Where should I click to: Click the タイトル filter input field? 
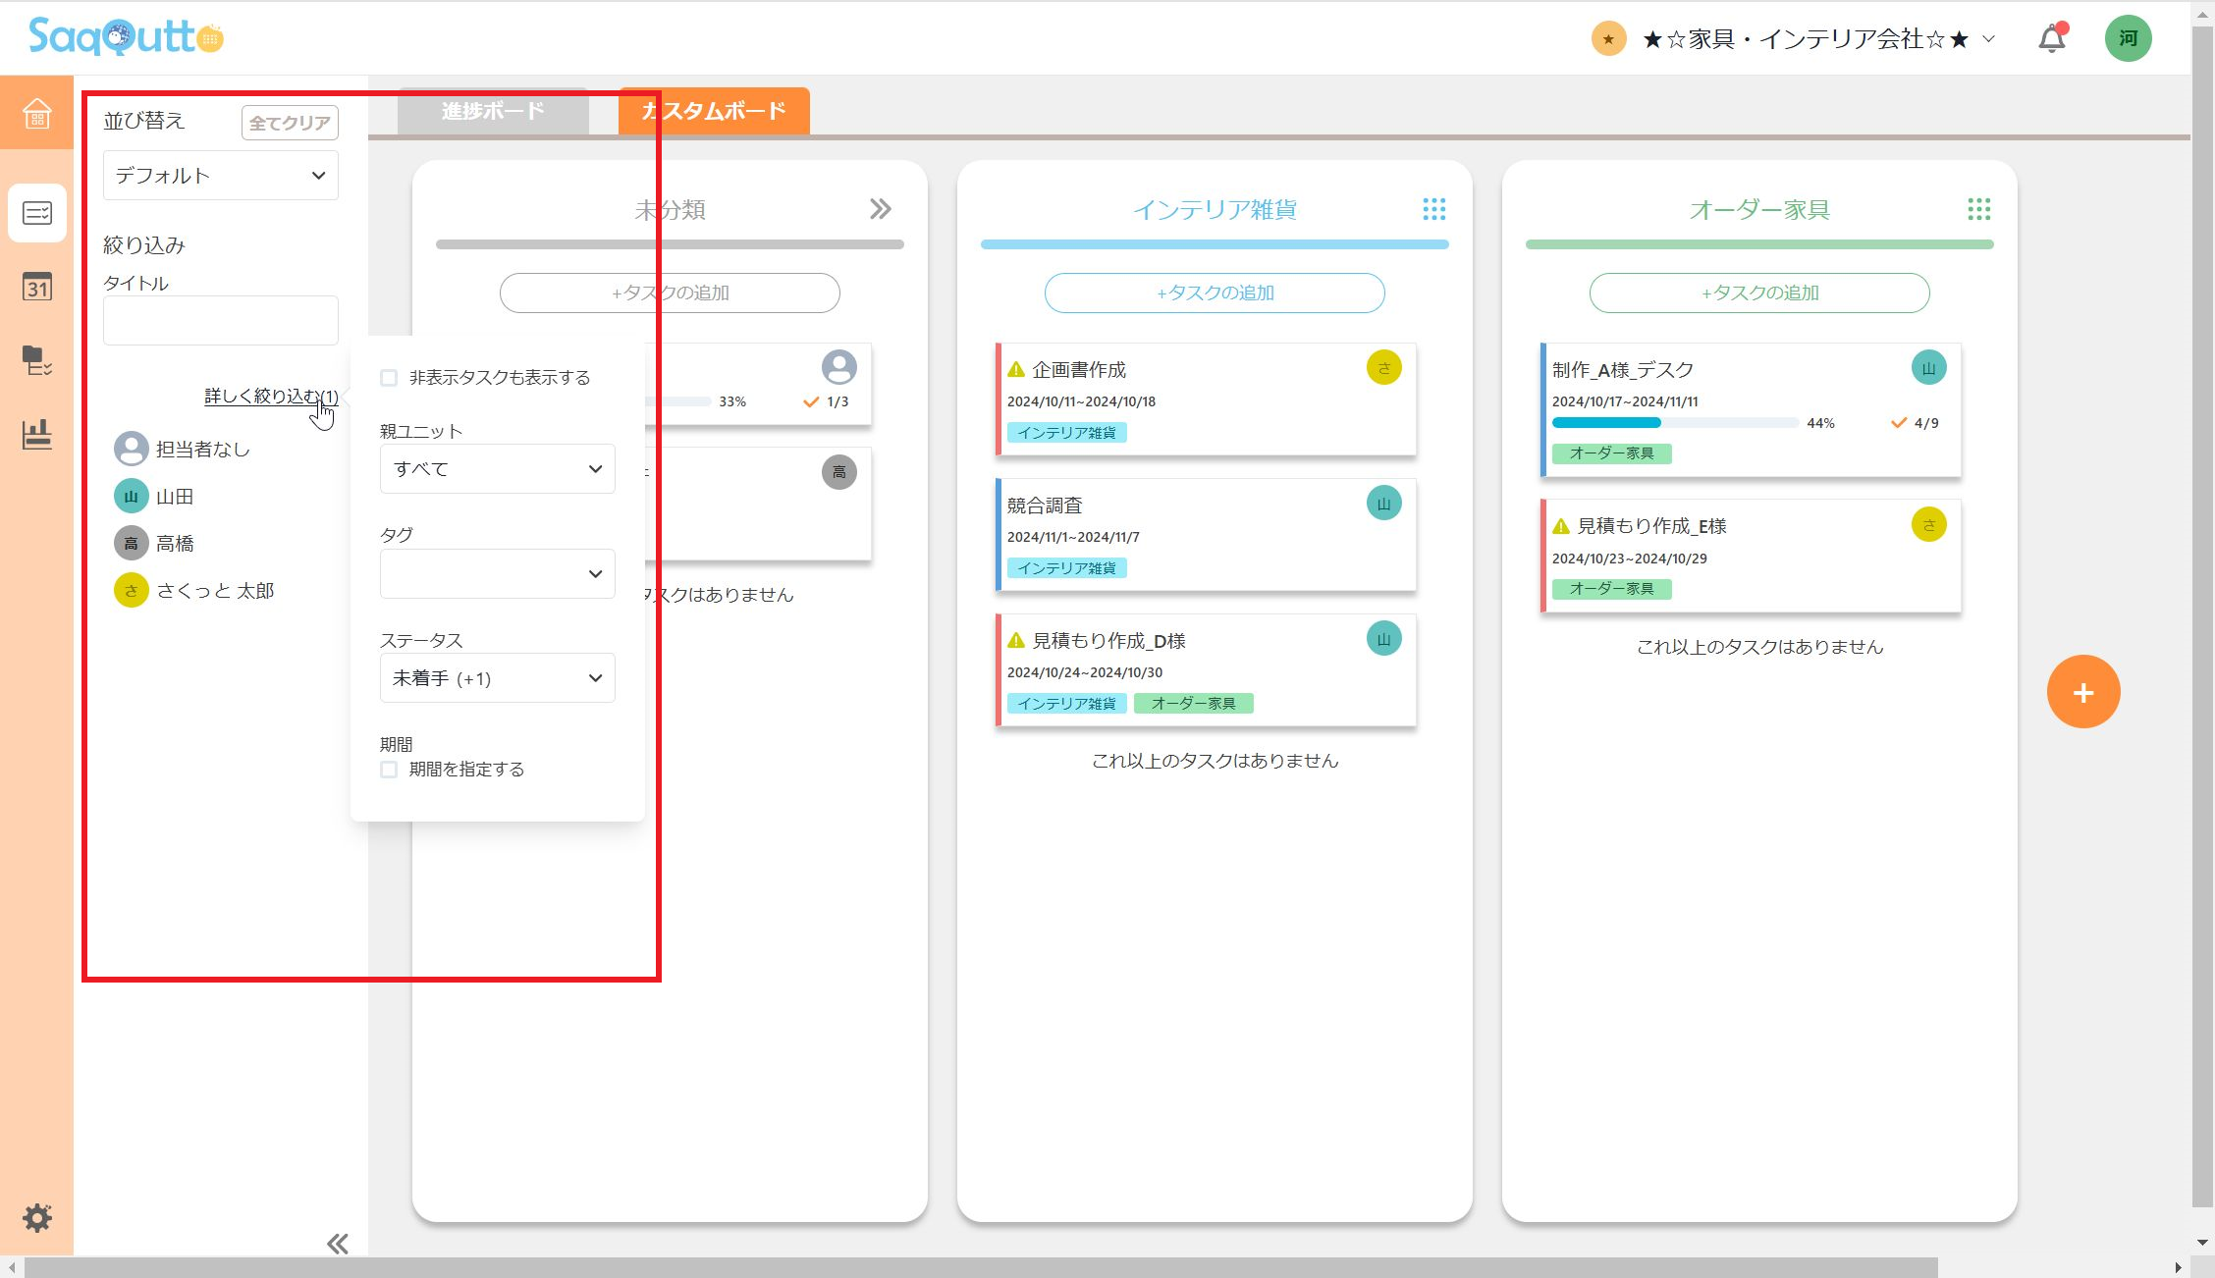[220, 320]
